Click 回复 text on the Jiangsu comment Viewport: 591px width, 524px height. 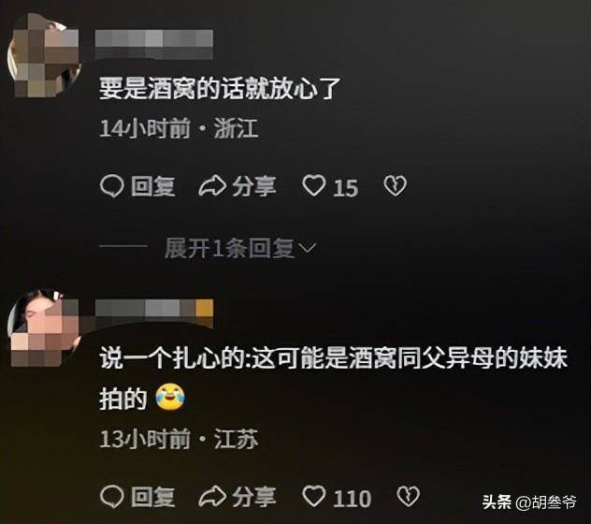tap(153, 497)
